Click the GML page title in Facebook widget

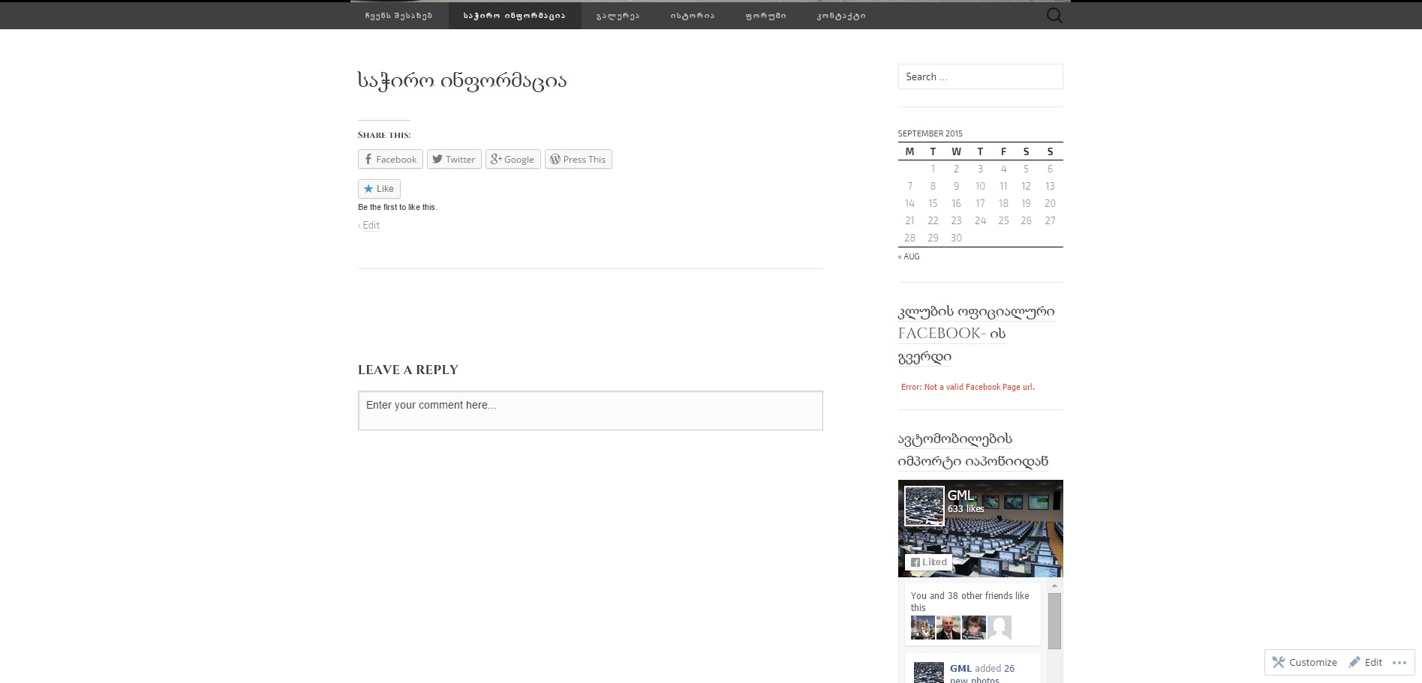961,496
